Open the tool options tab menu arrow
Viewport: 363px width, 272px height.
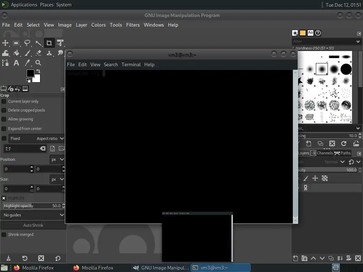(x=62, y=89)
